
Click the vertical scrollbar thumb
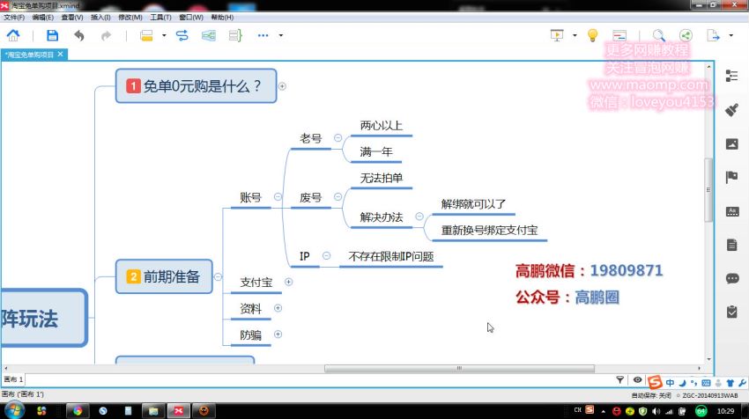coord(708,189)
